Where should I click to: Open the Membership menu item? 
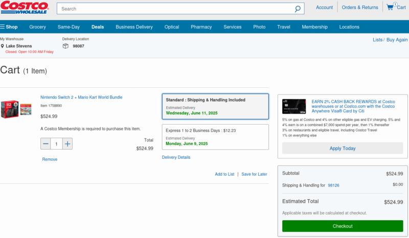[x=314, y=27]
